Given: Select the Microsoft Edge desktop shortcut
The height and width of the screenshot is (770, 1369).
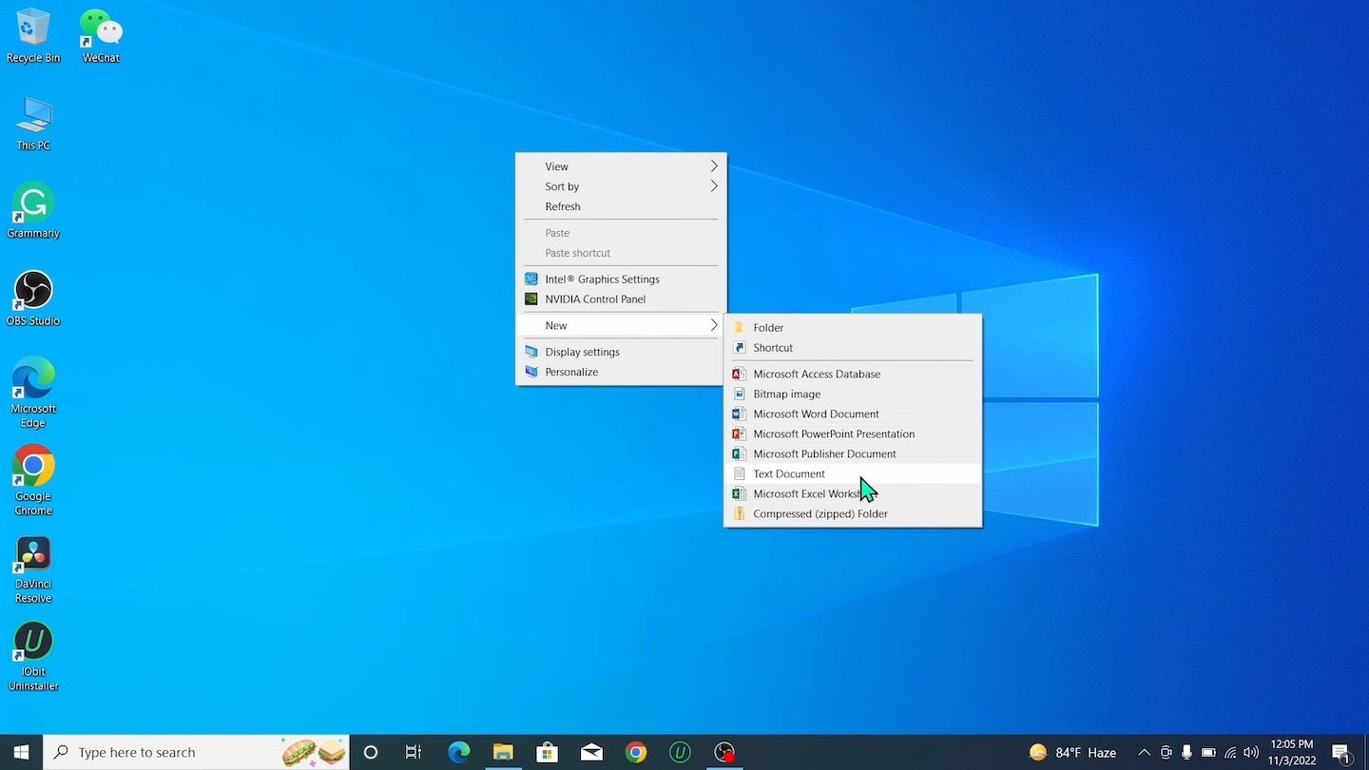Looking at the screenshot, I should point(33,393).
